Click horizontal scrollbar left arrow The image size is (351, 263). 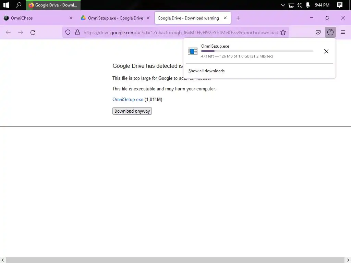coord(3,260)
